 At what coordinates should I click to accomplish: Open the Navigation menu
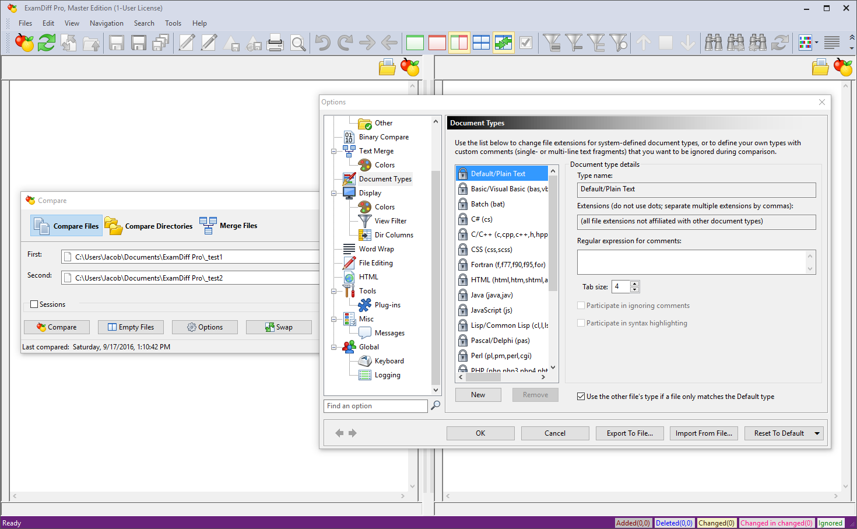click(107, 23)
